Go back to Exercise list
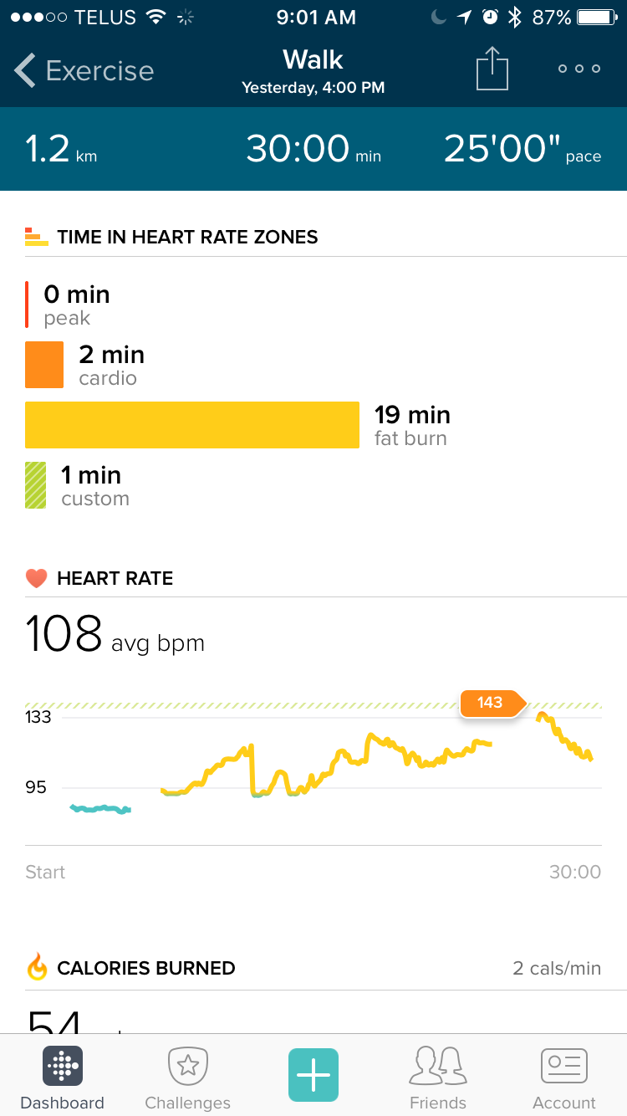Viewport: 627px width, 1116px height. (84, 71)
